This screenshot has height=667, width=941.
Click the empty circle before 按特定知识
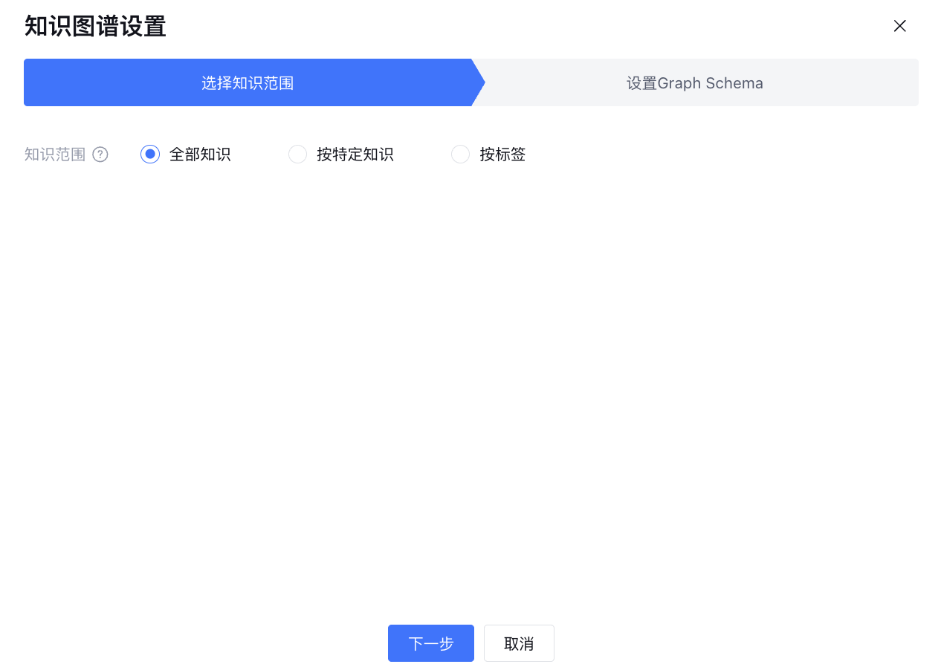tap(297, 154)
